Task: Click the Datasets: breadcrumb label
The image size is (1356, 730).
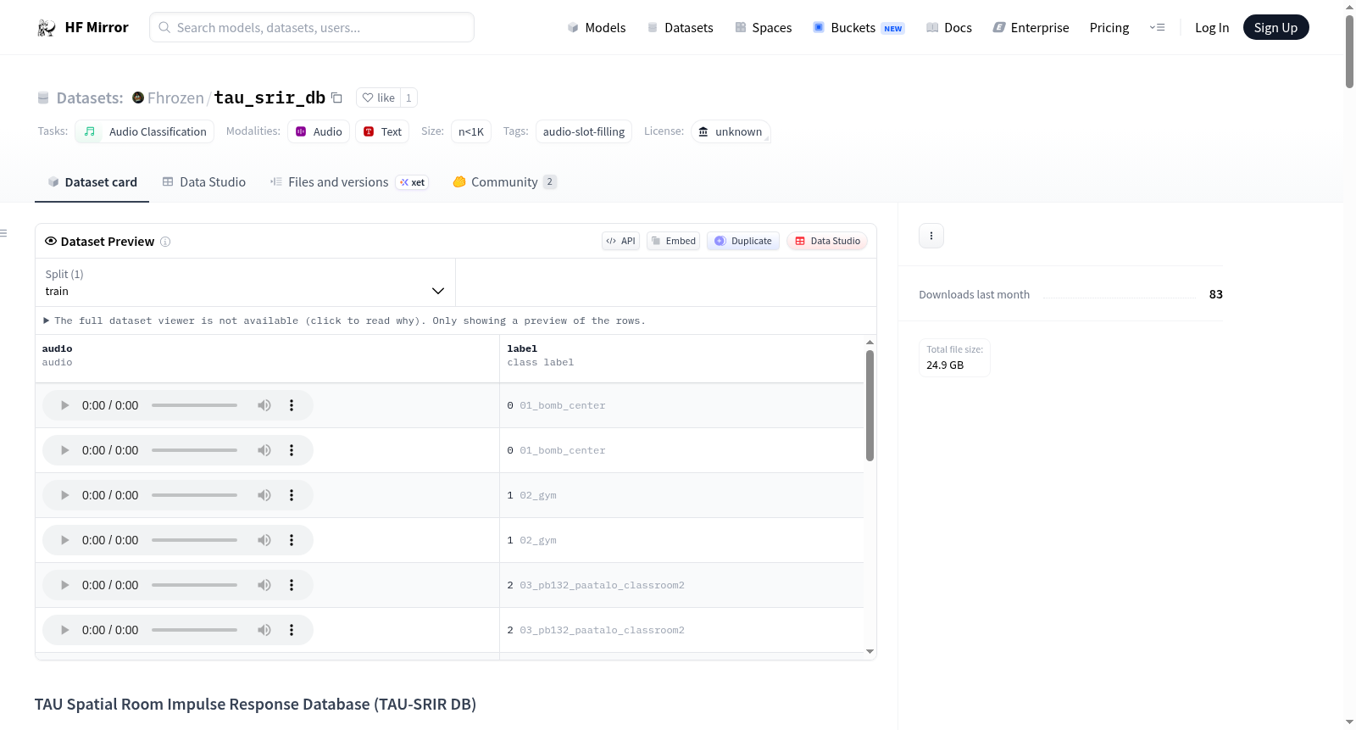Action: pyautogui.click(x=90, y=98)
